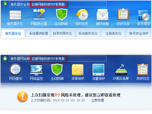Click the orange exclamation warning icon
The height and width of the screenshot is (114, 152).
23,97
